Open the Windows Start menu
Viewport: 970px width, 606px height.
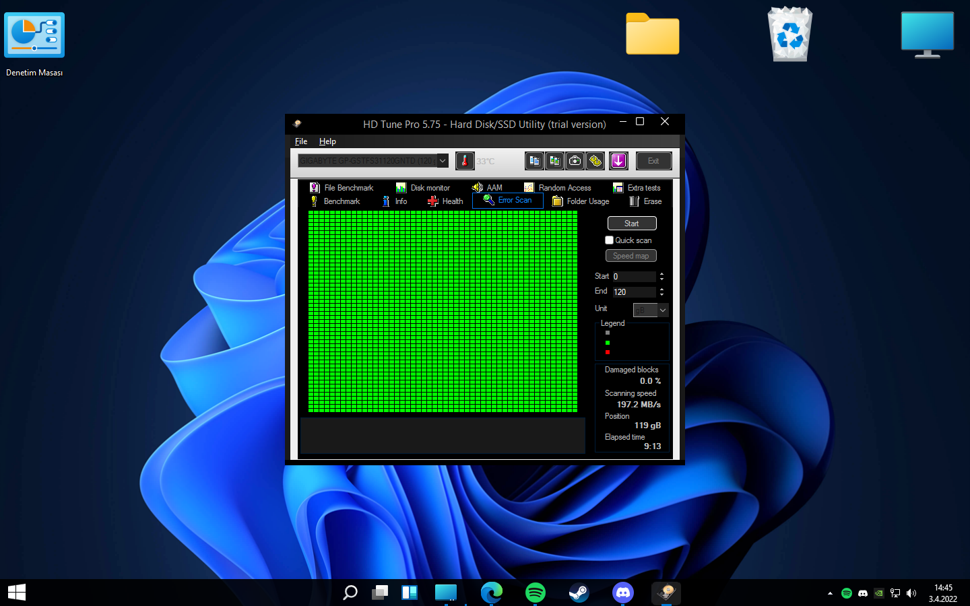(17, 593)
